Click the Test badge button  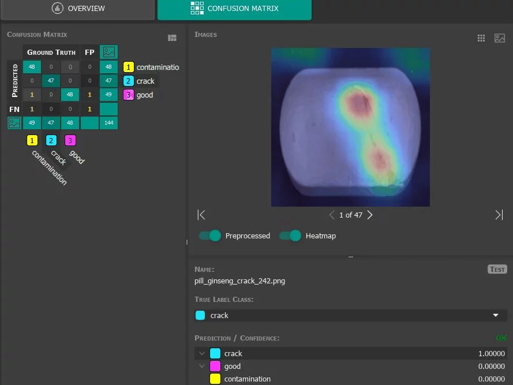click(x=496, y=270)
